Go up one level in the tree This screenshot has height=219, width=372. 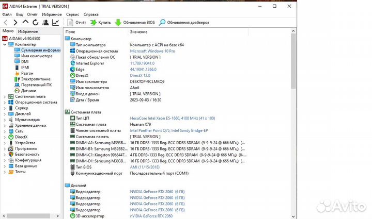[25, 22]
